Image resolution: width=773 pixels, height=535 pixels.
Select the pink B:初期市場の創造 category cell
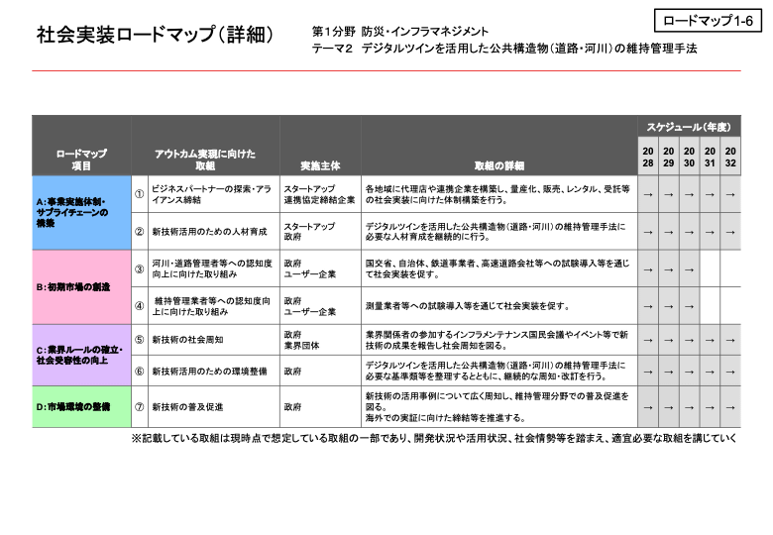[x=81, y=287]
